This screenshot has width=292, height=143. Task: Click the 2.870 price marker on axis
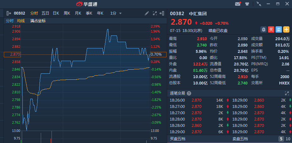point(12,54)
